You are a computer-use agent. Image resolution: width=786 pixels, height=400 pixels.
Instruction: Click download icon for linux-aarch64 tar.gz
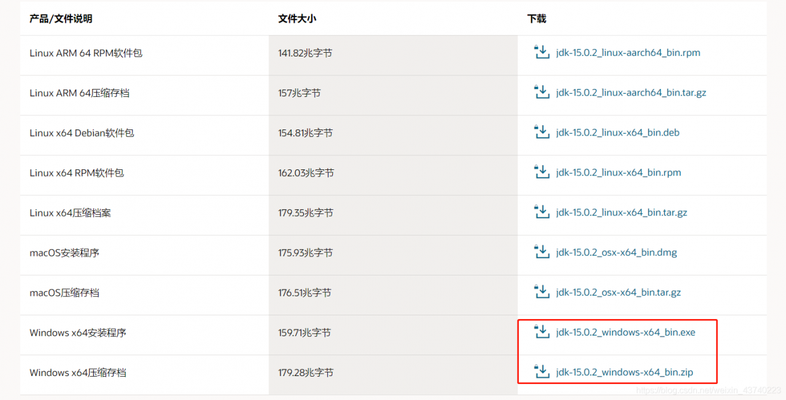point(542,93)
